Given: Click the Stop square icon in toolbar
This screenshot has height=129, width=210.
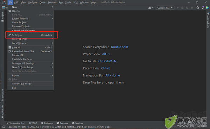Looking at the screenshot, I should tap(192, 8).
